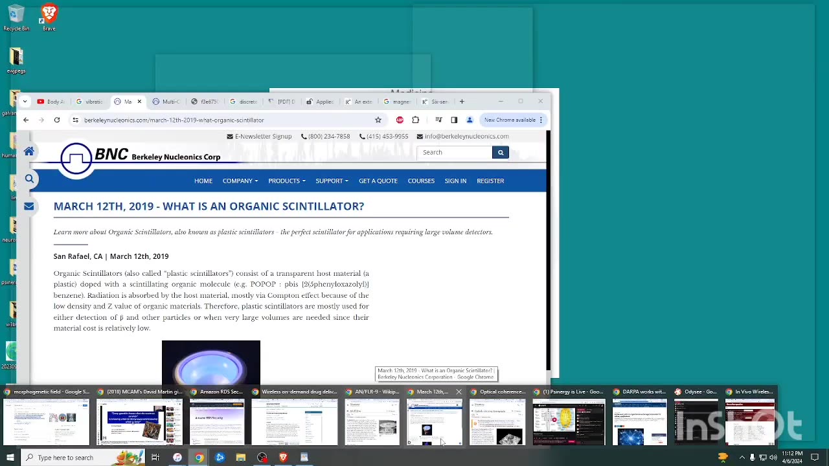The image size is (829, 466).
Task: Expand SUPPORT dropdown menu
Action: pyautogui.click(x=332, y=181)
